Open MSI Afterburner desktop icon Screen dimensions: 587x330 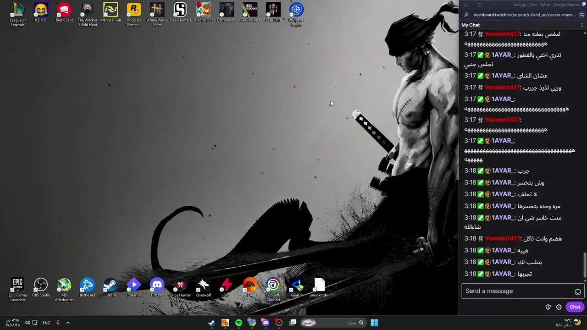[x=64, y=290]
